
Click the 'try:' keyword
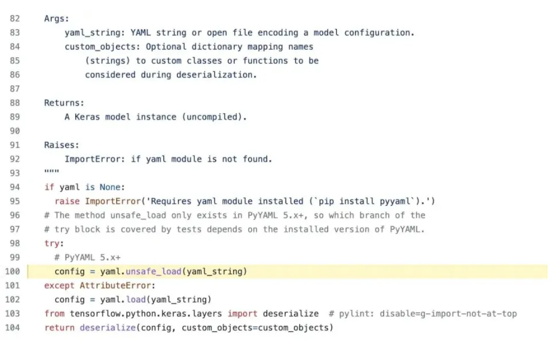coord(52,243)
